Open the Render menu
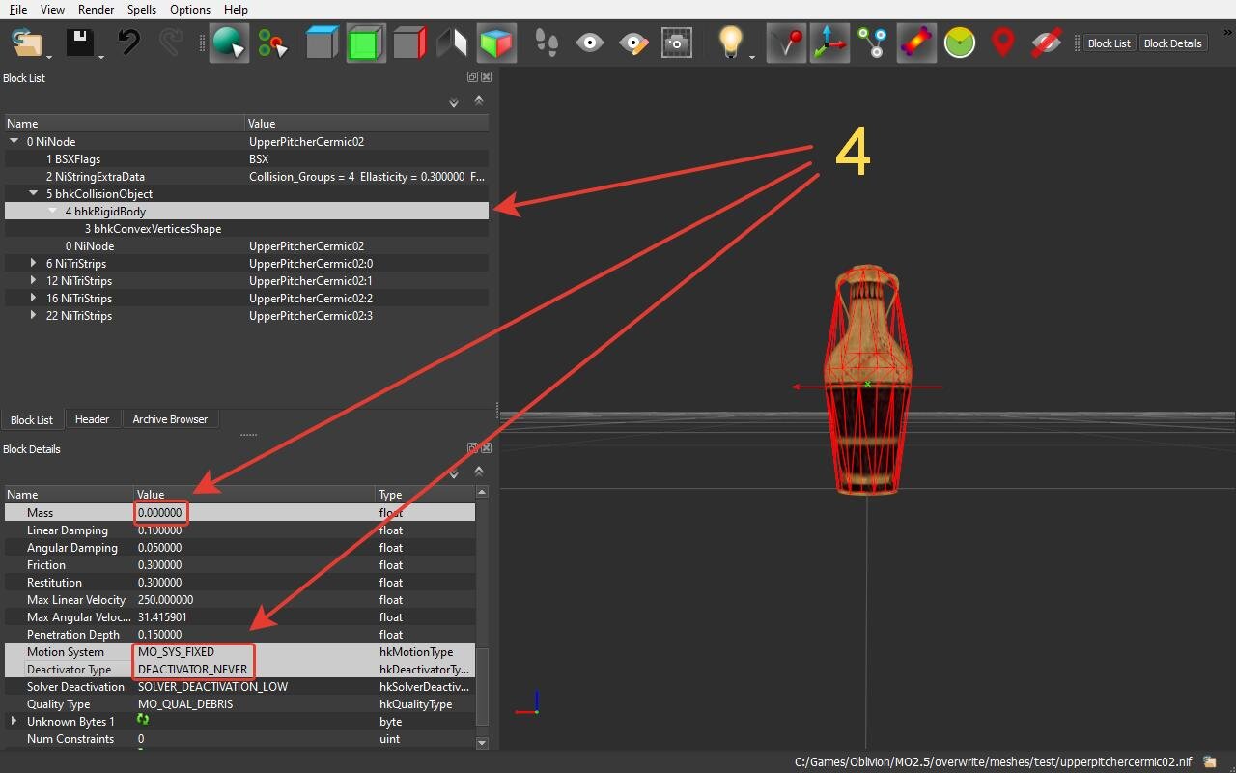The height and width of the screenshot is (773, 1236). click(x=96, y=10)
